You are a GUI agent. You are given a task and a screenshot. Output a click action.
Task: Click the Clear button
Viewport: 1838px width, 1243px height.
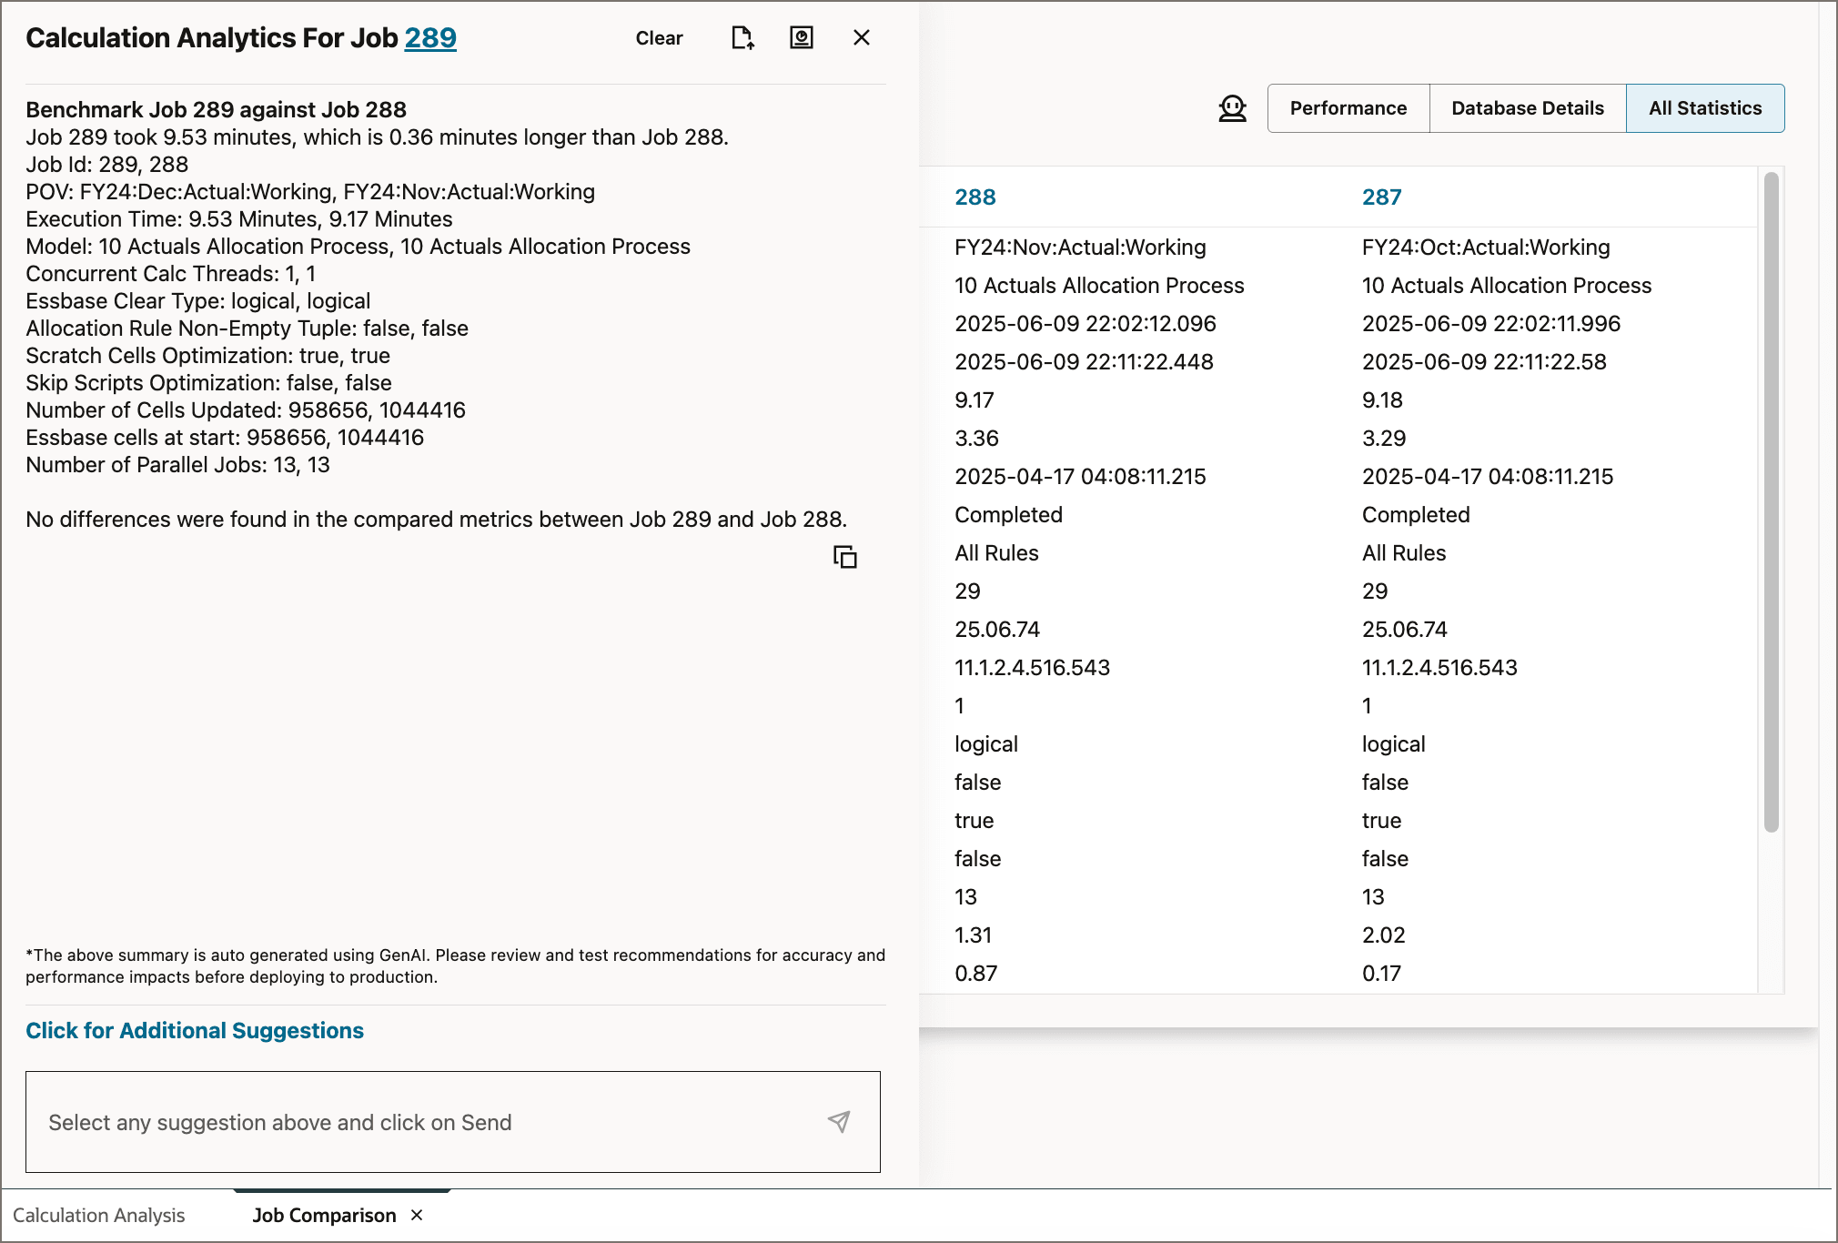tap(659, 38)
